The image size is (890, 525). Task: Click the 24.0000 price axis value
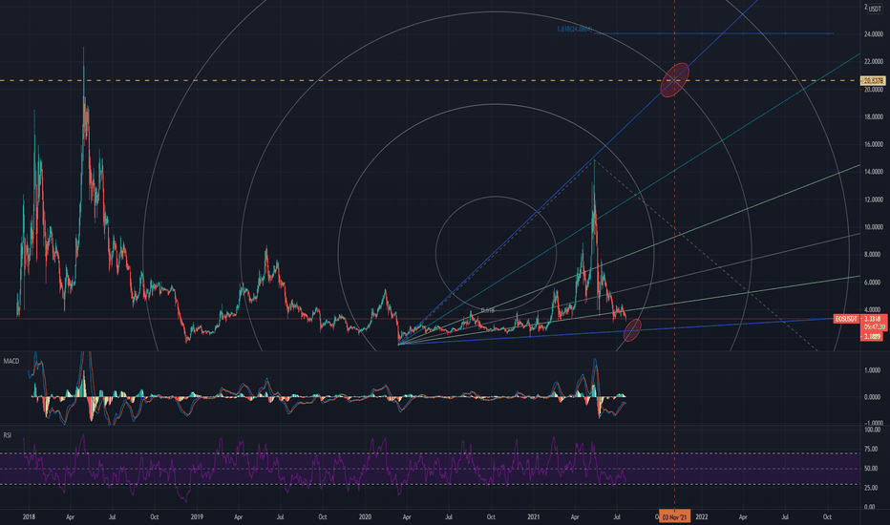[x=873, y=34]
